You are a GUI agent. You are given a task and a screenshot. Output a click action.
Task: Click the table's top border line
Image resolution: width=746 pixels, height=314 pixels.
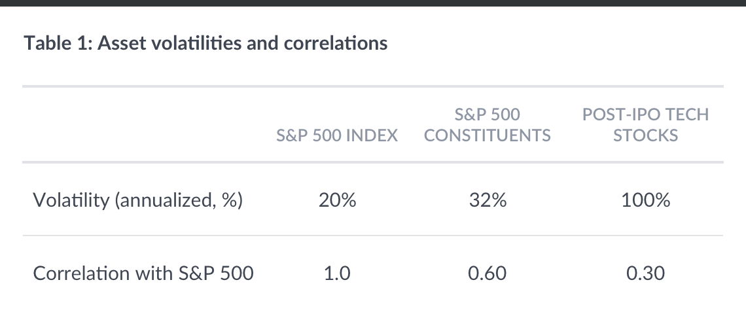(373, 86)
